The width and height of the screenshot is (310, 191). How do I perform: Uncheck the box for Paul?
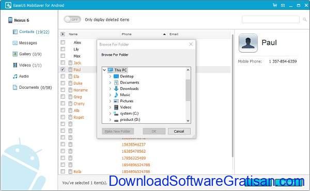click(63, 70)
